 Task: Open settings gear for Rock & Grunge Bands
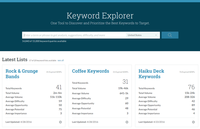pos(60,122)
